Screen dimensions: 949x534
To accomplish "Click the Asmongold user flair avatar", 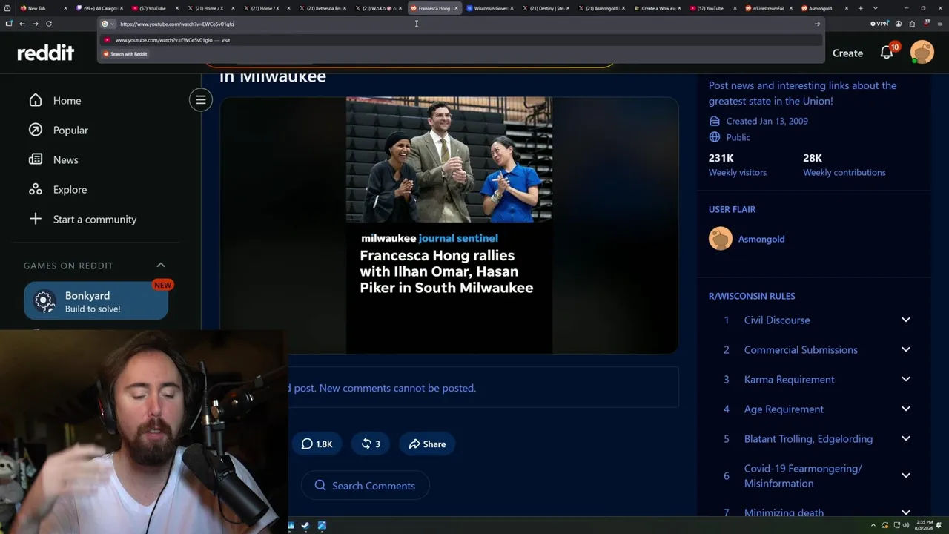I will (720, 239).
